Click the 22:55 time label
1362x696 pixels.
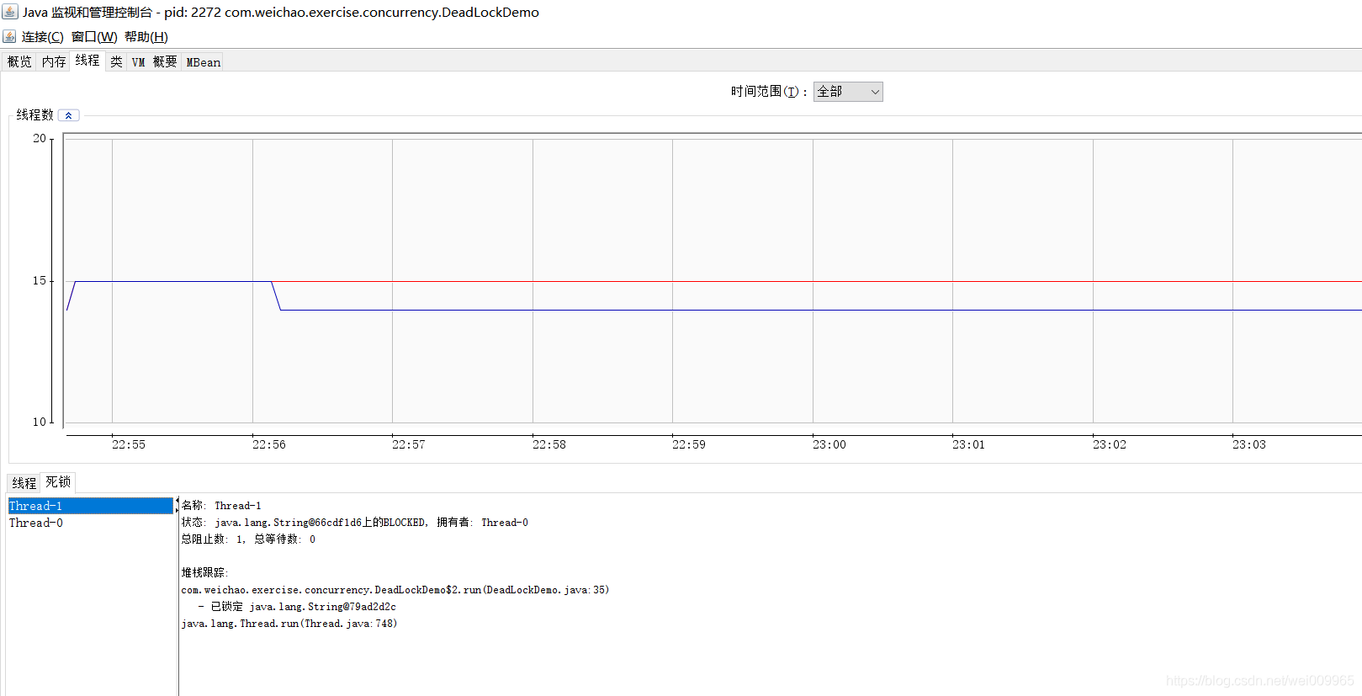tap(129, 444)
